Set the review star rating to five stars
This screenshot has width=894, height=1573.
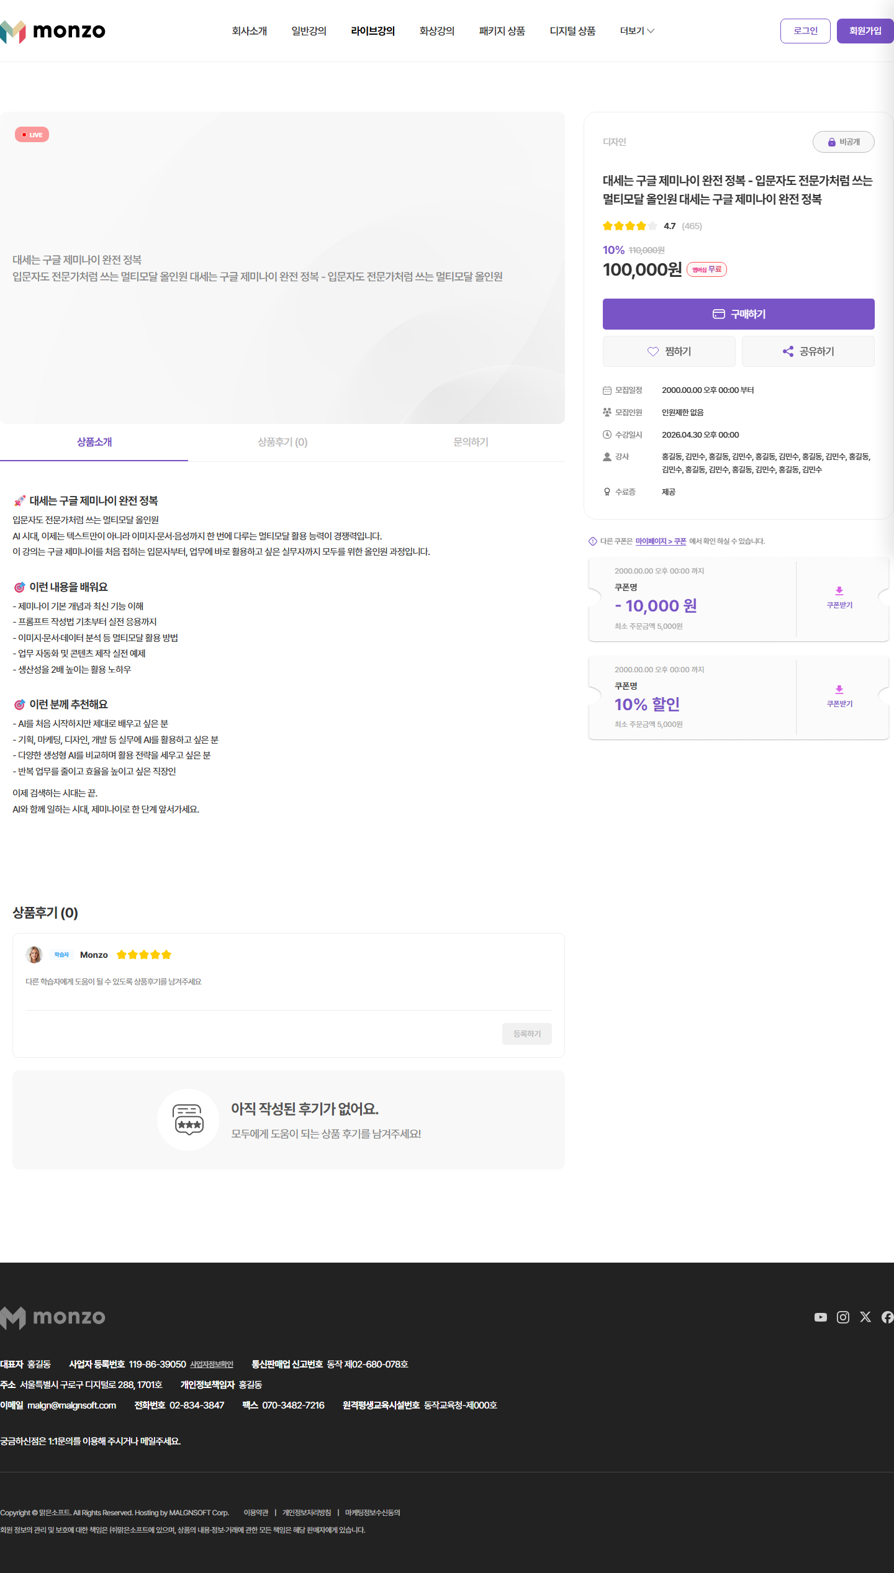click(x=166, y=955)
